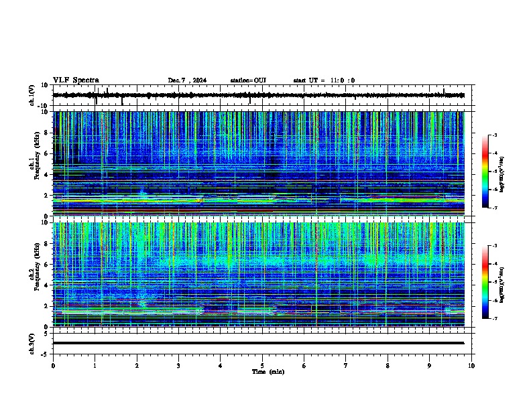Click the ch.1 colorbar "log(PSD)" label
The image size is (531, 410).
(x=502, y=174)
